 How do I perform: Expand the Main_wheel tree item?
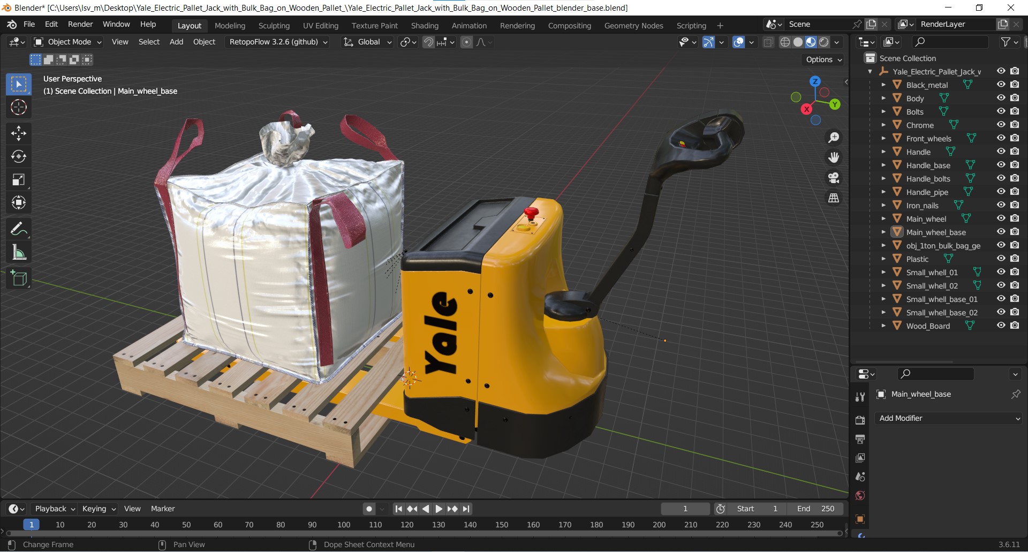tap(883, 218)
